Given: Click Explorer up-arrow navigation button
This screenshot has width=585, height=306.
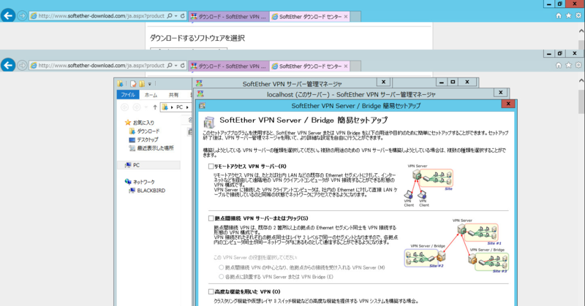Looking at the screenshot, I should pyautogui.click(x=155, y=107).
